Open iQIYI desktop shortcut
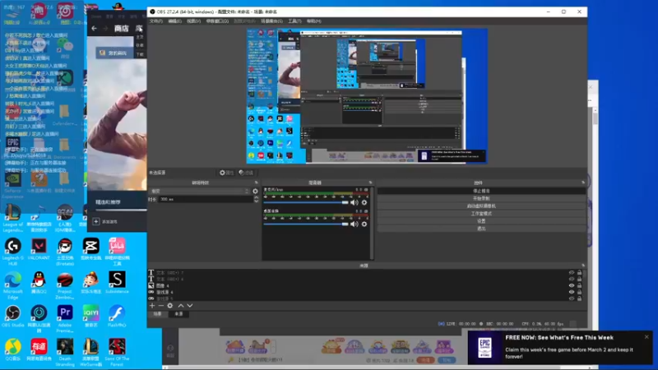This screenshot has width=658, height=370. (x=90, y=317)
